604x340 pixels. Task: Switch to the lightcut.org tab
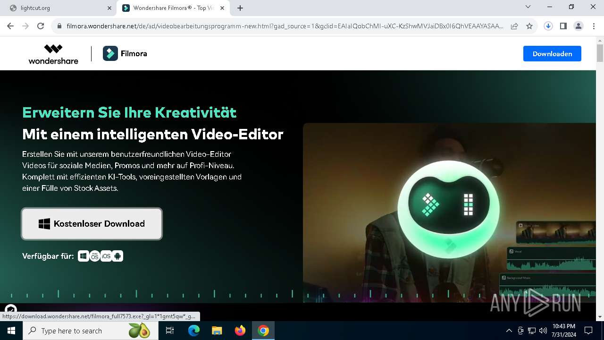(x=59, y=8)
